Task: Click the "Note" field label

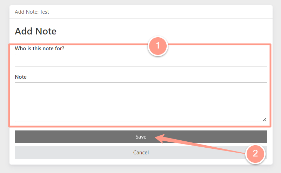Action: click(21, 77)
